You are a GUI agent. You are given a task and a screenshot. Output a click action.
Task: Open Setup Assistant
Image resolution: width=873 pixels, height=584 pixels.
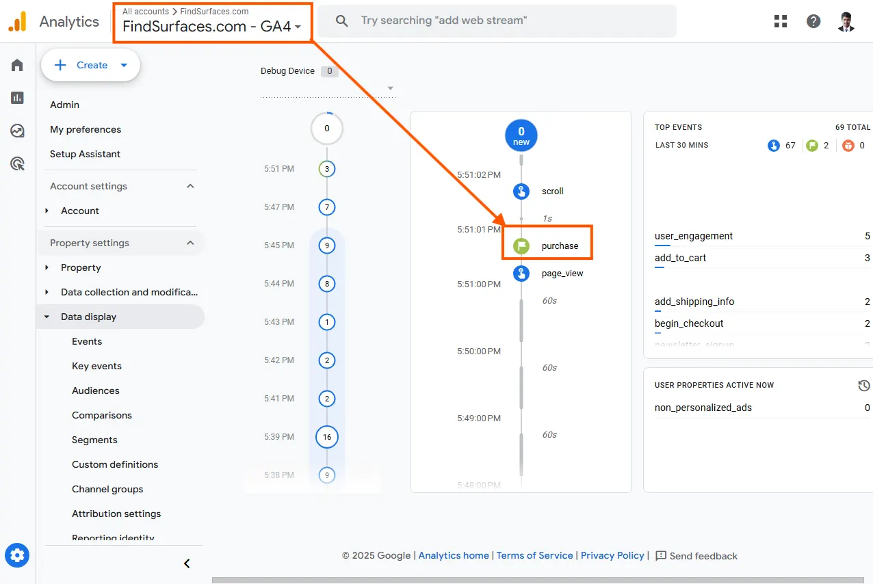point(85,154)
